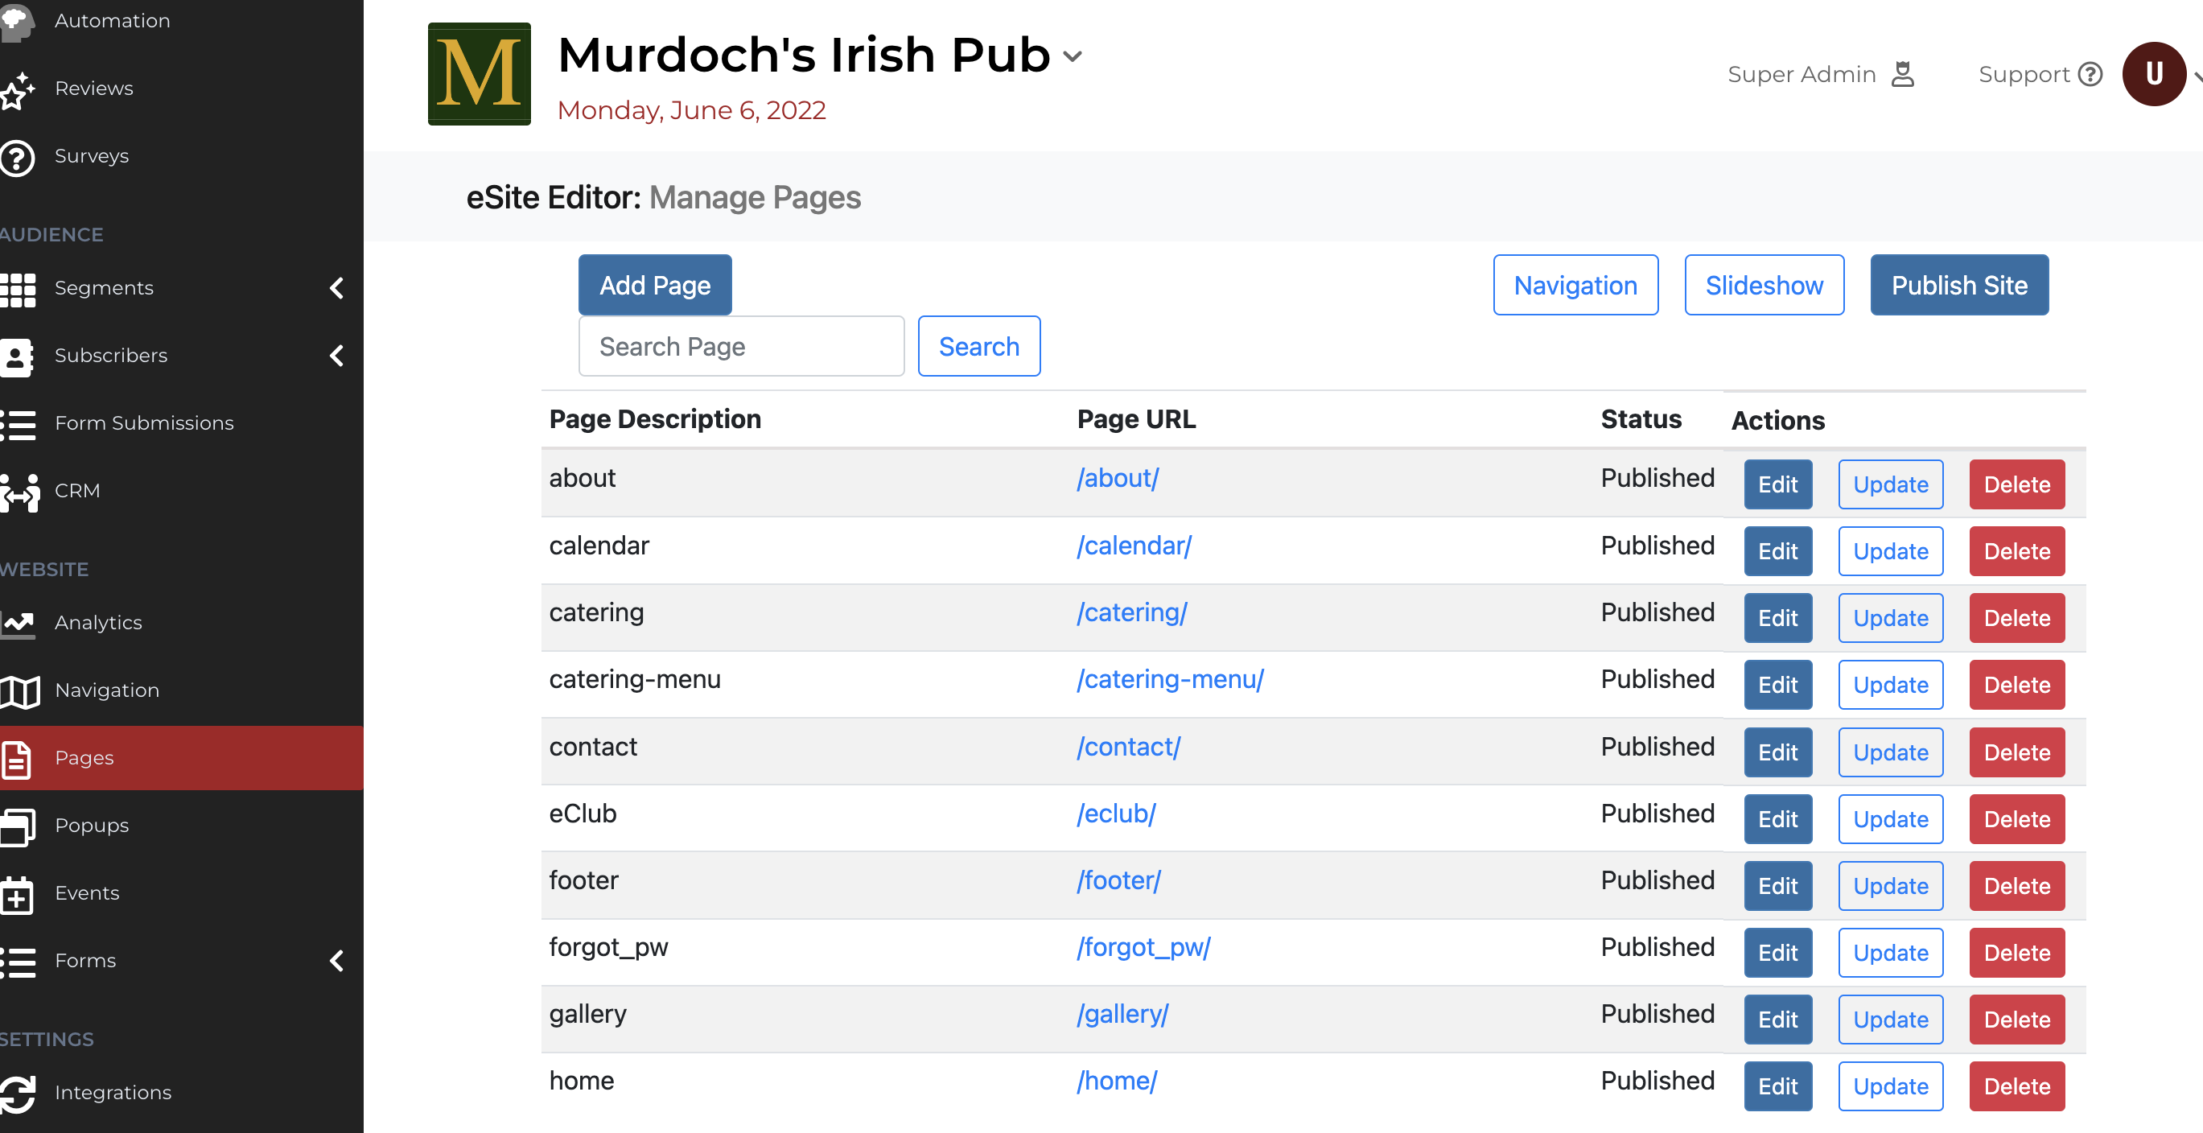The height and width of the screenshot is (1133, 2203).
Task: Delete the eClub page
Action: 2016,819
